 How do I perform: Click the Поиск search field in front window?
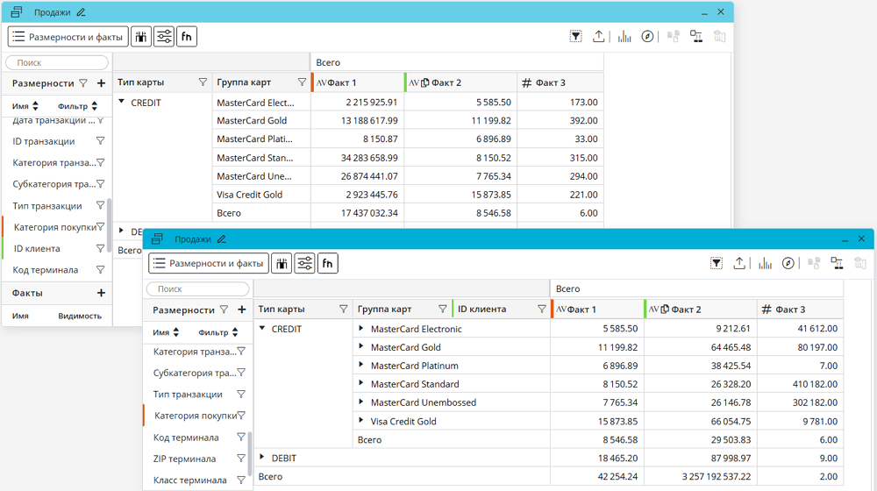pyautogui.click(x=197, y=288)
